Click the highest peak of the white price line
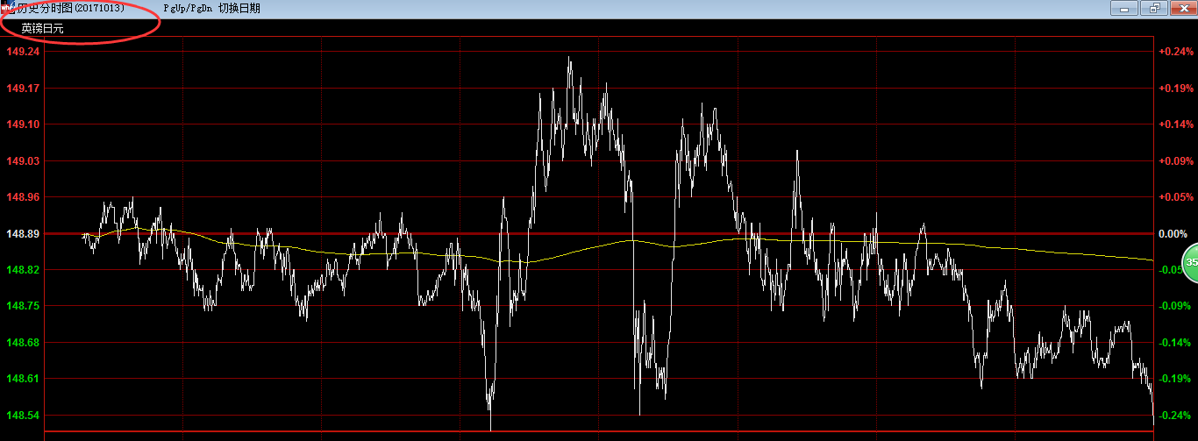The image size is (1198, 441). (x=569, y=58)
